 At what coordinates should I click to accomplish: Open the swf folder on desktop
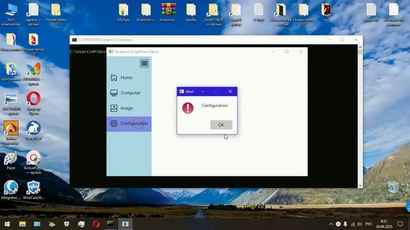tap(326, 13)
